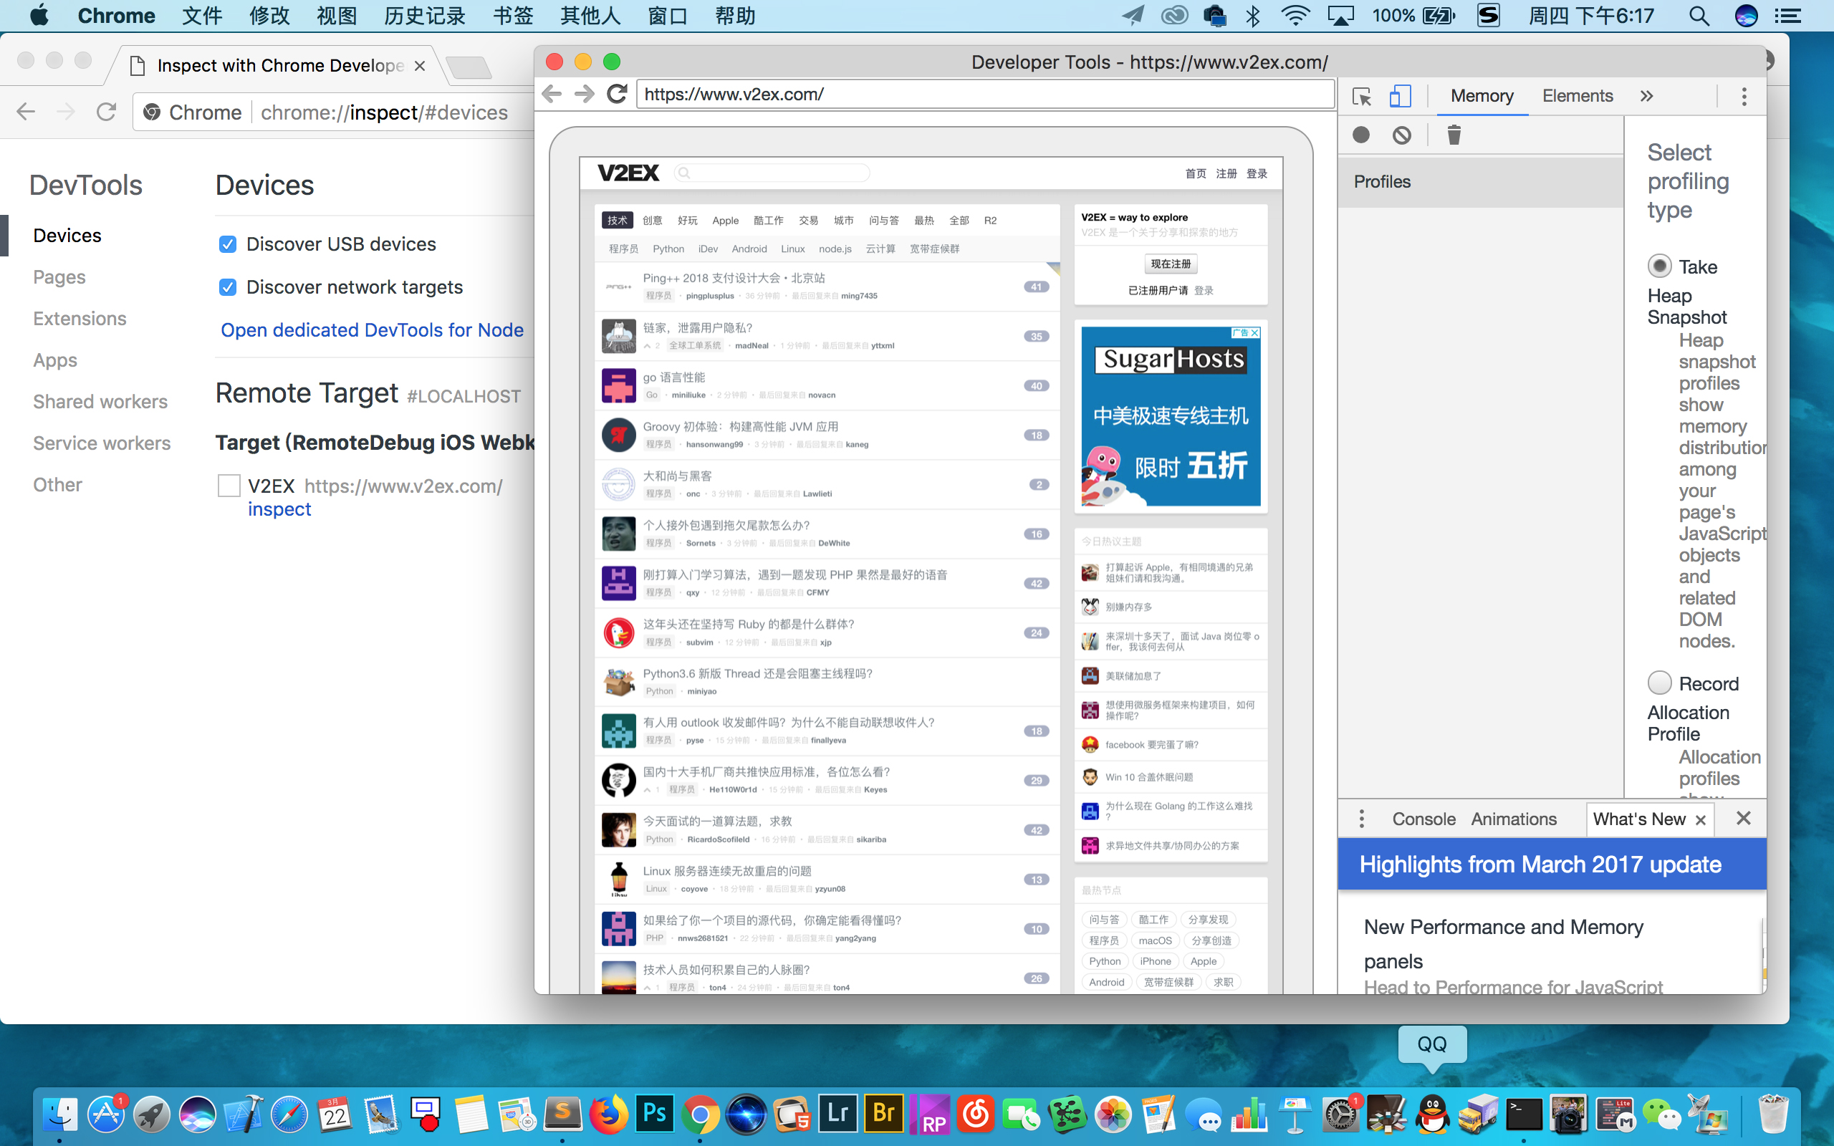This screenshot has width=1834, height=1146.
Task: Open the 书签 menu
Action: pyautogui.click(x=513, y=16)
